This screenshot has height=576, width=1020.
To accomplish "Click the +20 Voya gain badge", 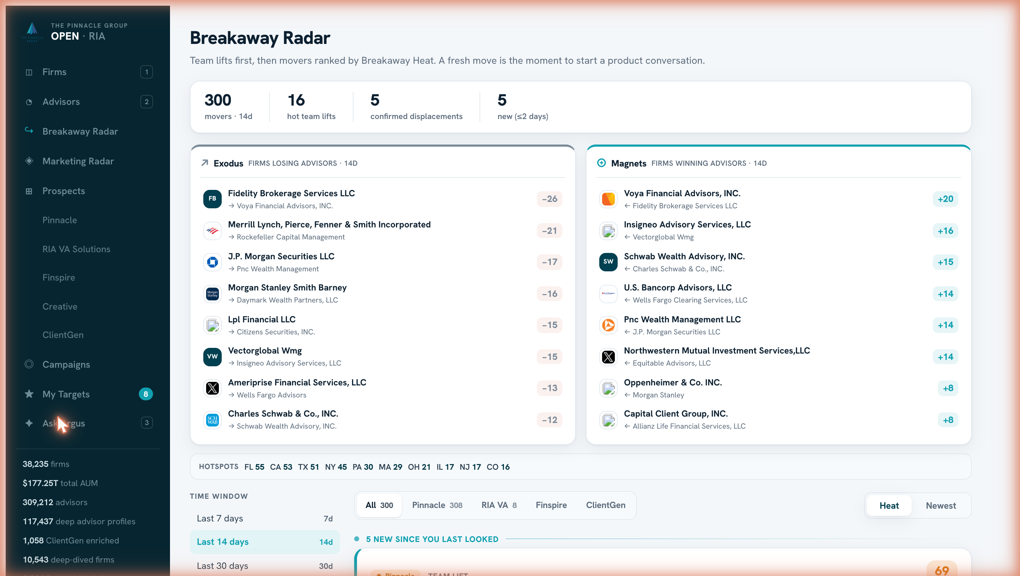I will pyautogui.click(x=945, y=199).
